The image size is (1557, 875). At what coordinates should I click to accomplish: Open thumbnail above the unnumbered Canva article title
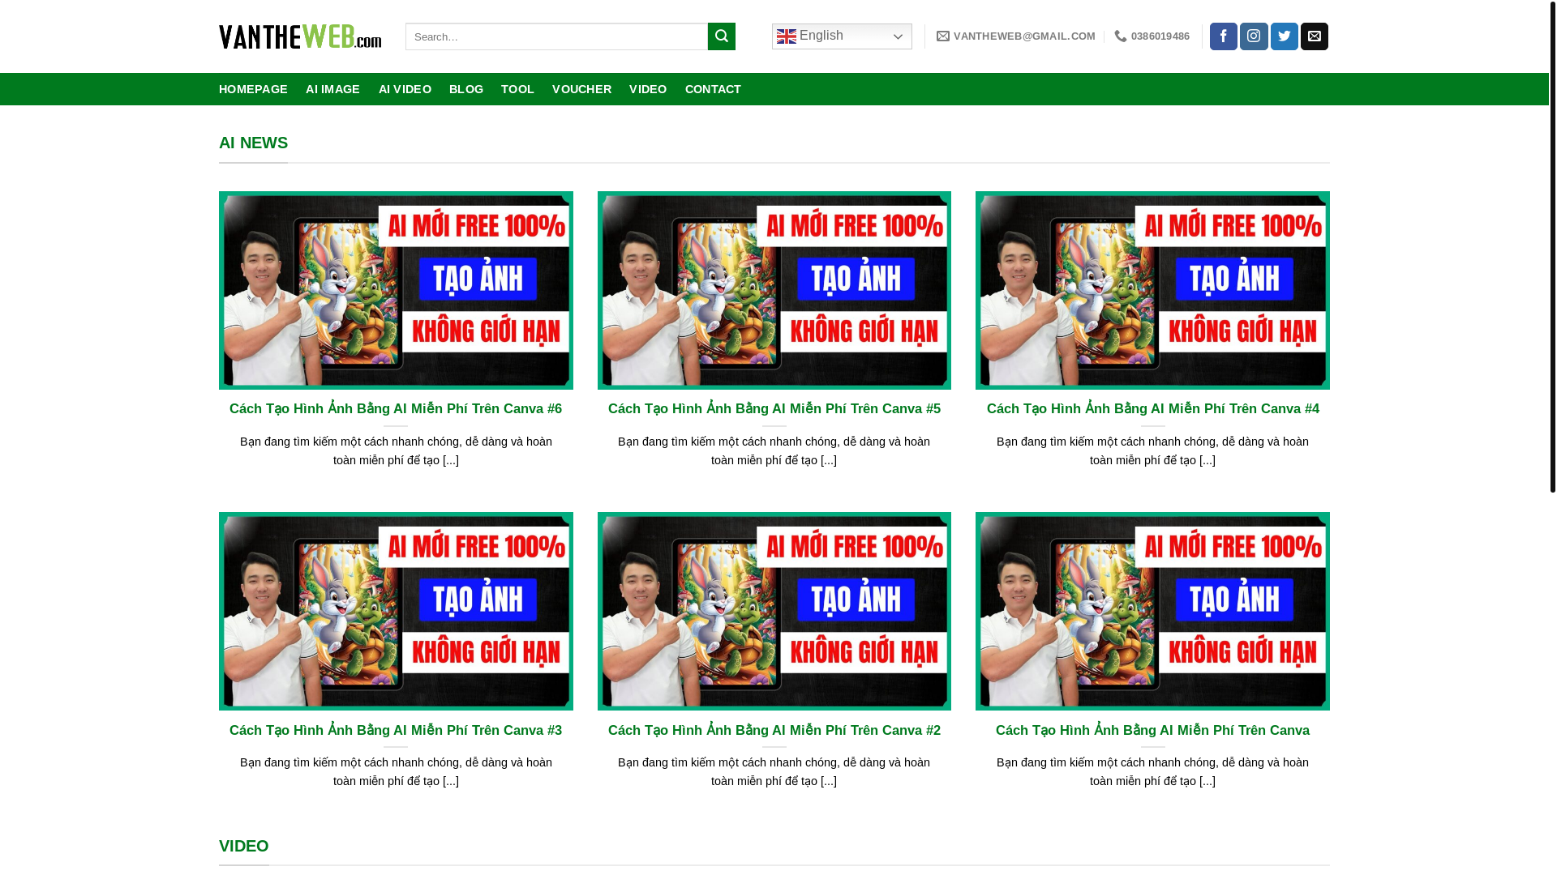point(1152,611)
